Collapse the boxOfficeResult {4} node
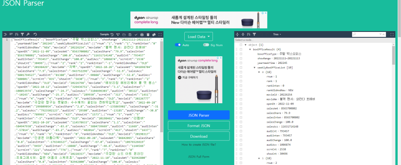Viewport: 401px width, 165px height. (x=250, y=50)
